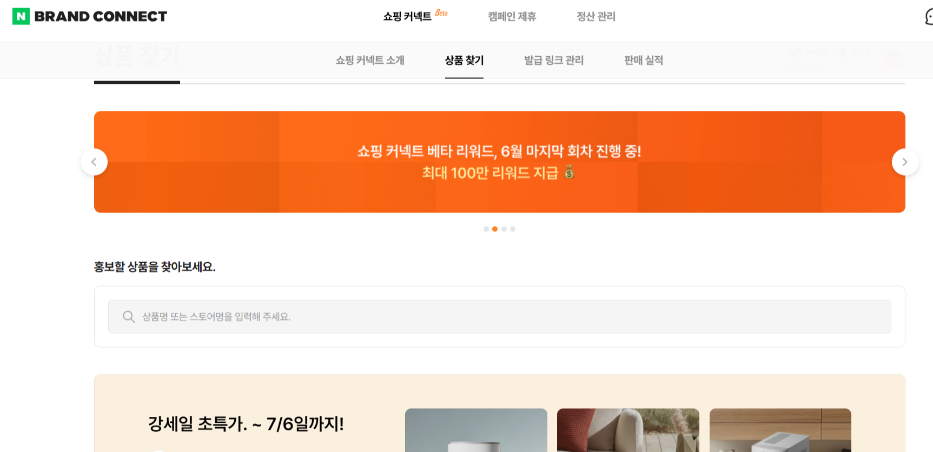Focus the 상품명 또는 스토어명 search field
933x452 pixels.
[499, 316]
